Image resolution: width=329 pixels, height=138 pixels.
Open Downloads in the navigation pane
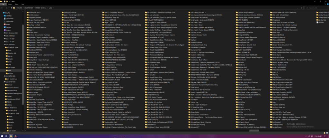point(10,22)
